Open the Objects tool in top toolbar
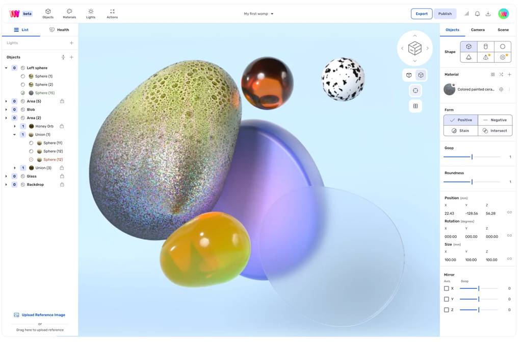Screen dimensions: 522x342 48,13
